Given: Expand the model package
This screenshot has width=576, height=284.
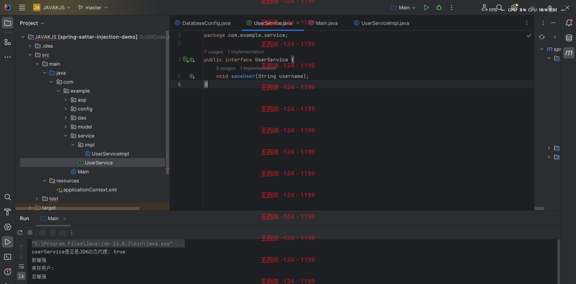Looking at the screenshot, I should coord(66,127).
